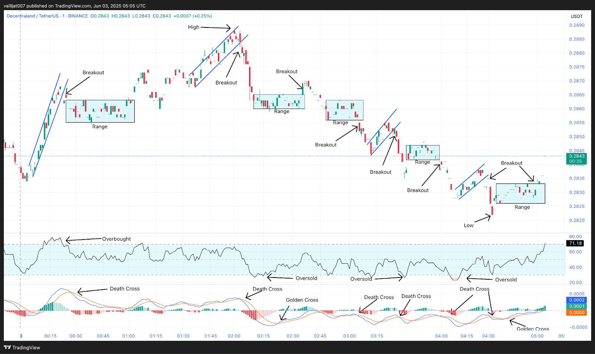
Task: Click the green current price label 0.2843
Action: point(576,156)
